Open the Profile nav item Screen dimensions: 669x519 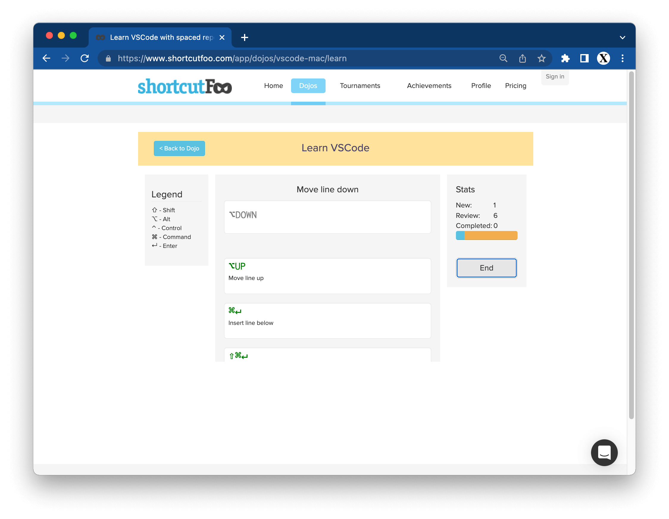pos(481,86)
